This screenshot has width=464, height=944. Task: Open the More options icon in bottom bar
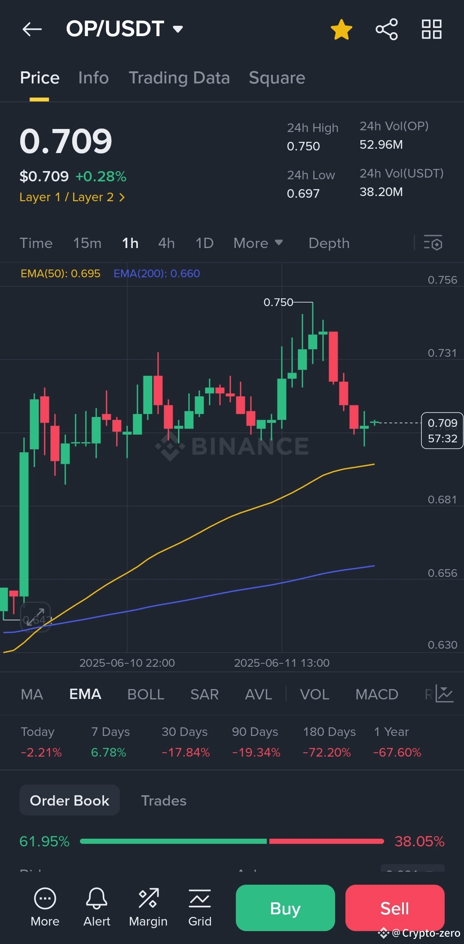(x=45, y=907)
